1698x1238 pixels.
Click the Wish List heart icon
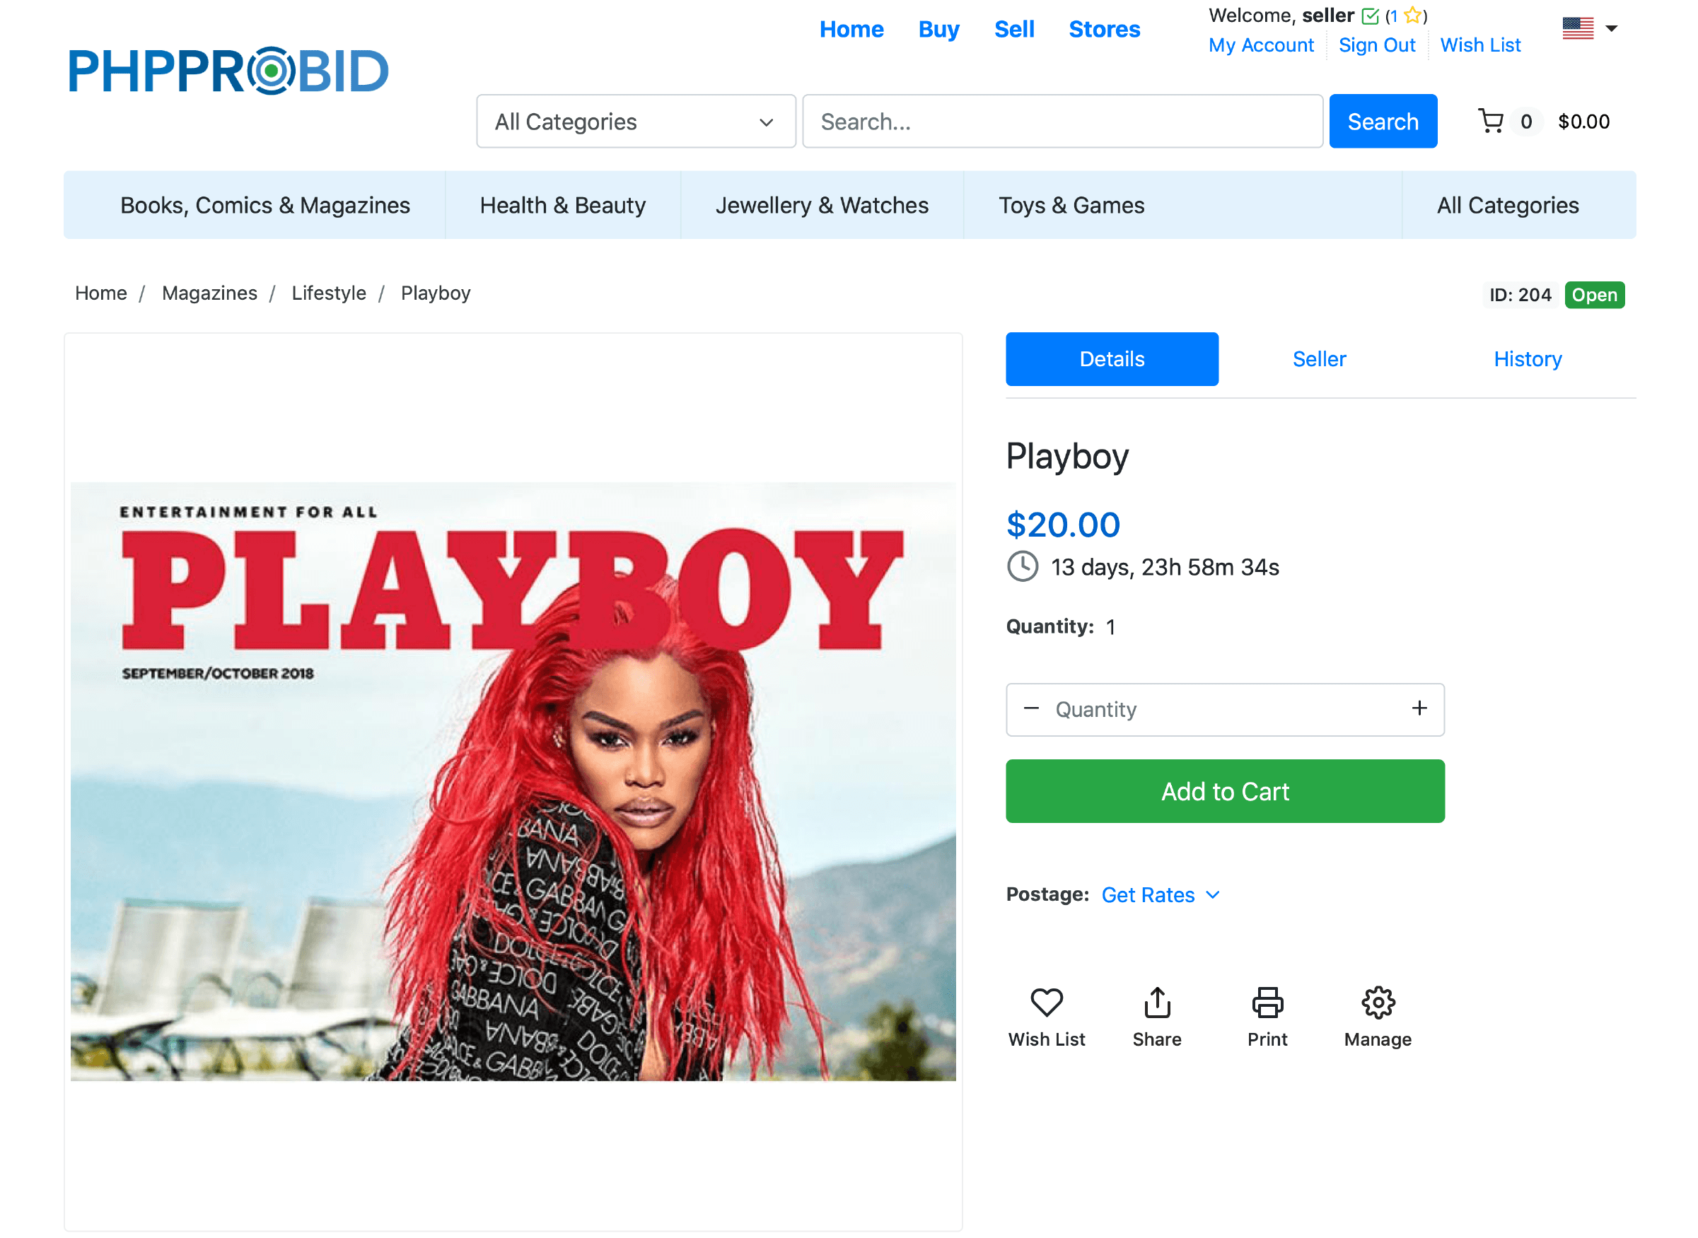pos(1047,1003)
